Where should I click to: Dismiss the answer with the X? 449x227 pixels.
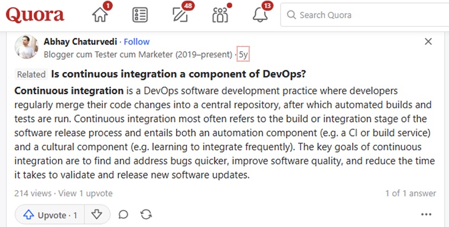(x=428, y=41)
